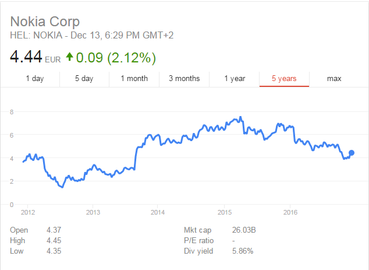Click the green up arrow icon
Viewport: 369px width, 270px height.
tap(70, 58)
